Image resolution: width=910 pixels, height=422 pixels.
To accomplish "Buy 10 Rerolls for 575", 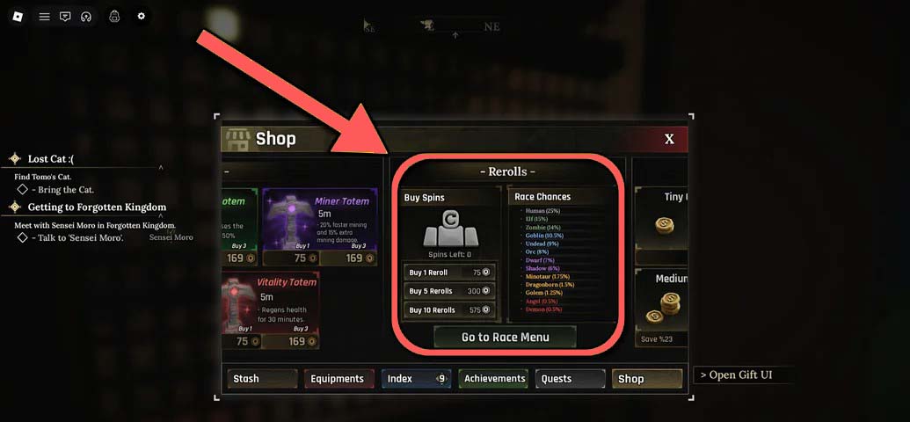I will (450, 310).
